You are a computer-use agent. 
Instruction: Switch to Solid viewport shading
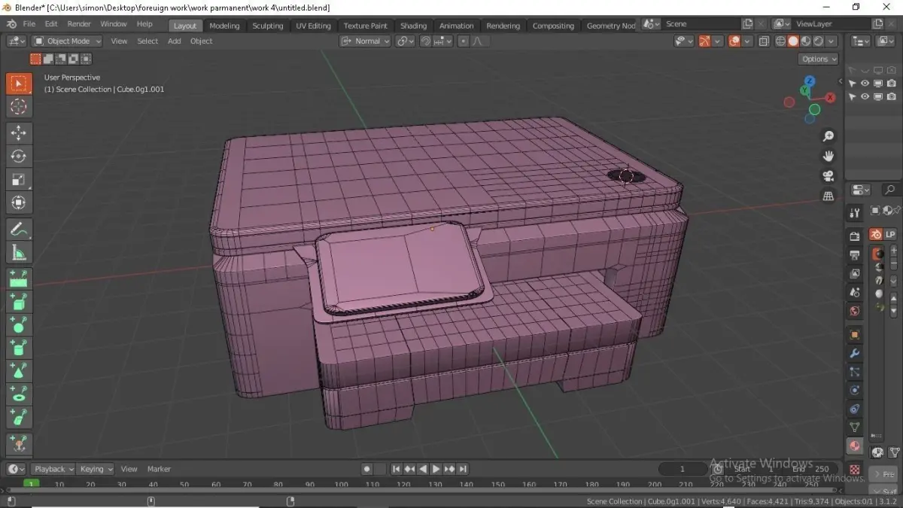point(793,41)
